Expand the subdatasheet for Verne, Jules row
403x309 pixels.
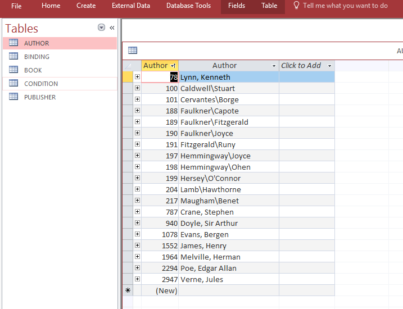coord(137,279)
